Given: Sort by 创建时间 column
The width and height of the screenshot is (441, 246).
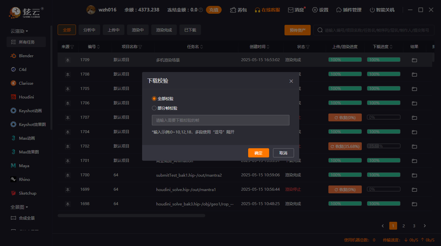Looking at the screenshot, I should 268,47.
